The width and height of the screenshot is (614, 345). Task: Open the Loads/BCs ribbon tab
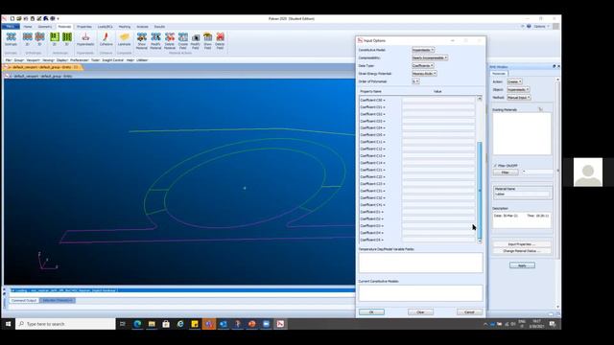(x=105, y=27)
